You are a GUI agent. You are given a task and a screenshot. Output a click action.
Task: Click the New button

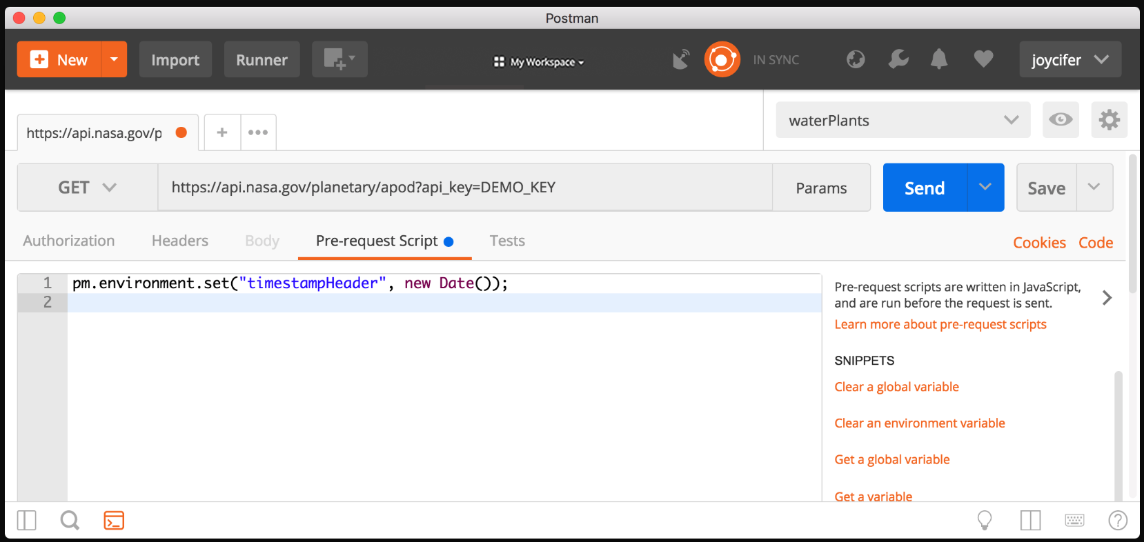pyautogui.click(x=59, y=60)
